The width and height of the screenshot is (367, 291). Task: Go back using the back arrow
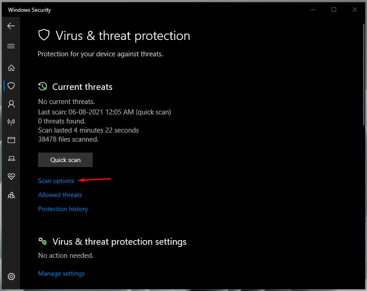coord(11,26)
